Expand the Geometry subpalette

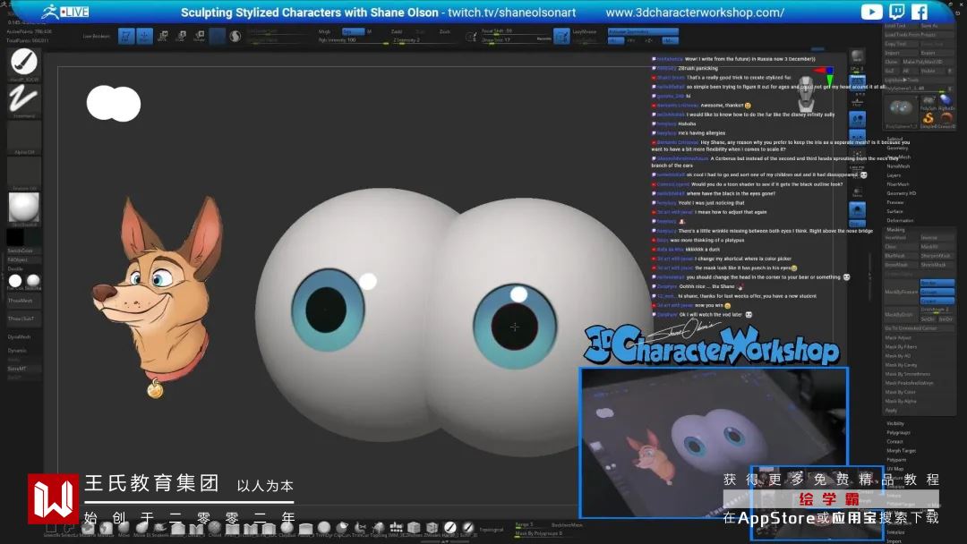[896, 148]
